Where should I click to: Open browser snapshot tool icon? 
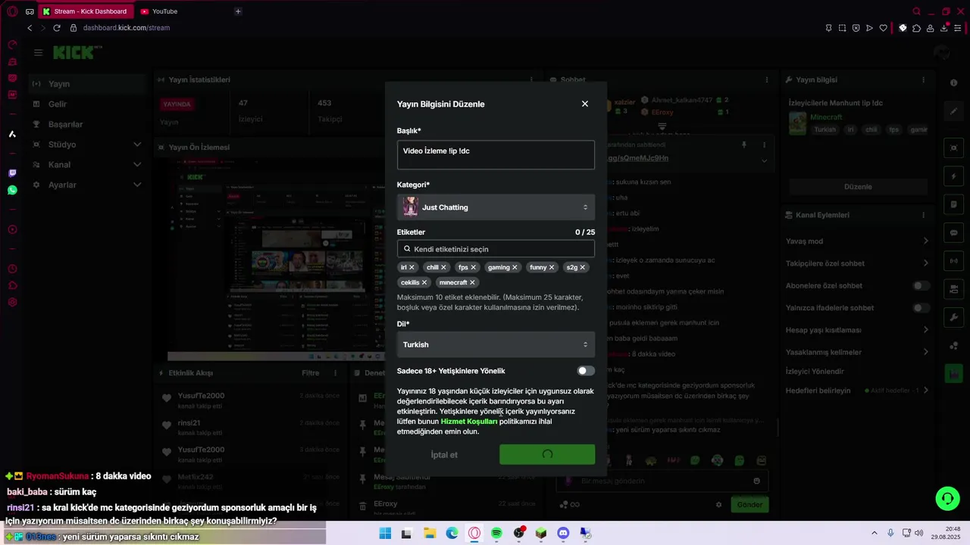pyautogui.click(x=842, y=28)
